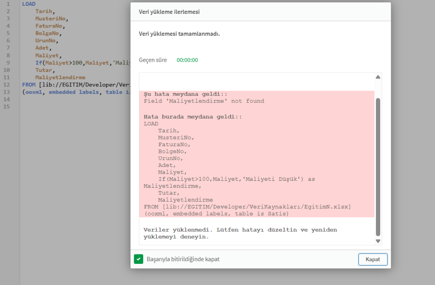Click the log panel scrollbar thumb
This screenshot has height=285, width=435.
click(x=378, y=165)
